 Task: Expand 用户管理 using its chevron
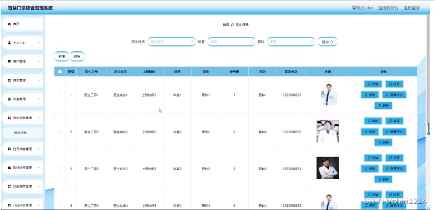pos(39,61)
